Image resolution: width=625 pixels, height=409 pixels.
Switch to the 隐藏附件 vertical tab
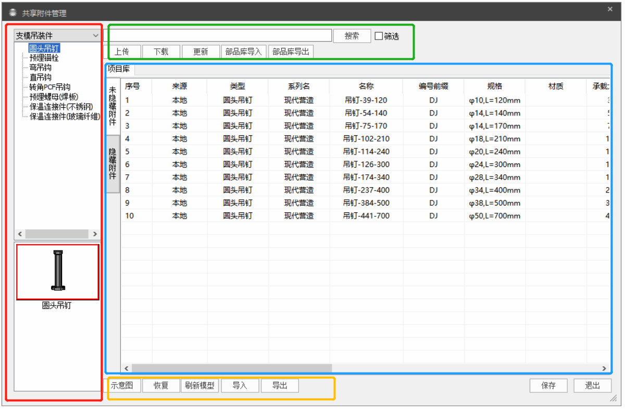[x=113, y=164]
